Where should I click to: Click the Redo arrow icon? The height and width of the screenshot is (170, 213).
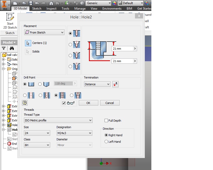click(43, 3)
